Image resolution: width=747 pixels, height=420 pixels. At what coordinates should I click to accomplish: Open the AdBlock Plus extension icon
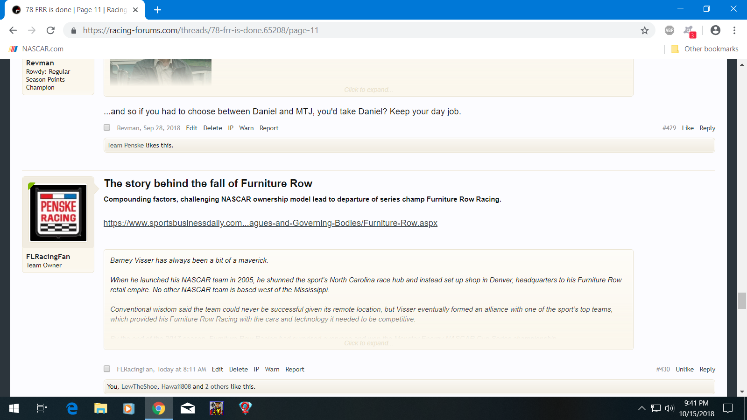coord(669,30)
